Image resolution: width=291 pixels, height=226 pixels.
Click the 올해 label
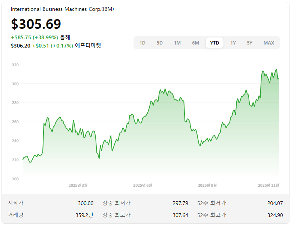(x=65, y=37)
